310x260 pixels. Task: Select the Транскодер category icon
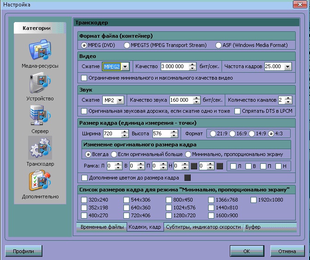click(40, 148)
